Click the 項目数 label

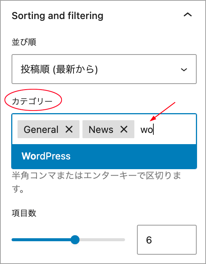pos(24,213)
